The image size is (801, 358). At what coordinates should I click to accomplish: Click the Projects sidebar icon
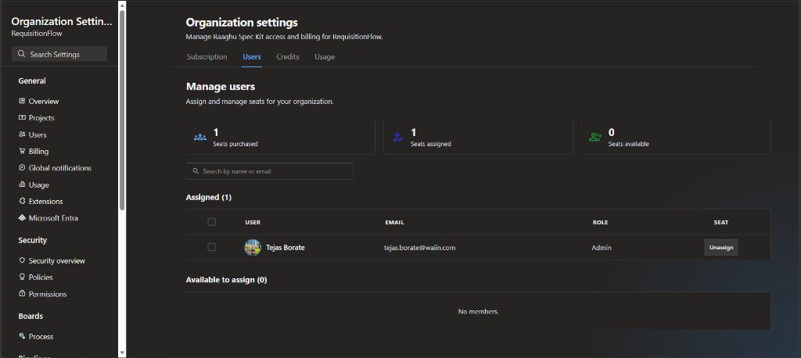22,117
